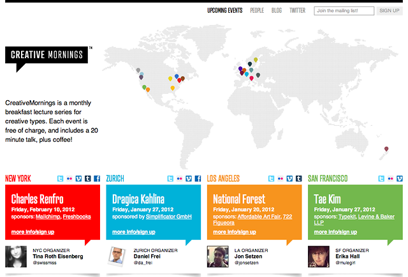Click 'more info/sign up' for National Forest
This screenshot has height=277, width=408.
[235, 232]
